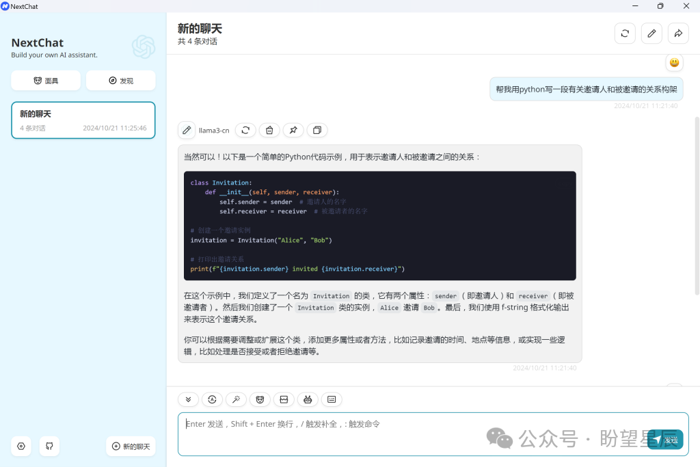Switch model with robot icon

pyautogui.click(x=308, y=399)
